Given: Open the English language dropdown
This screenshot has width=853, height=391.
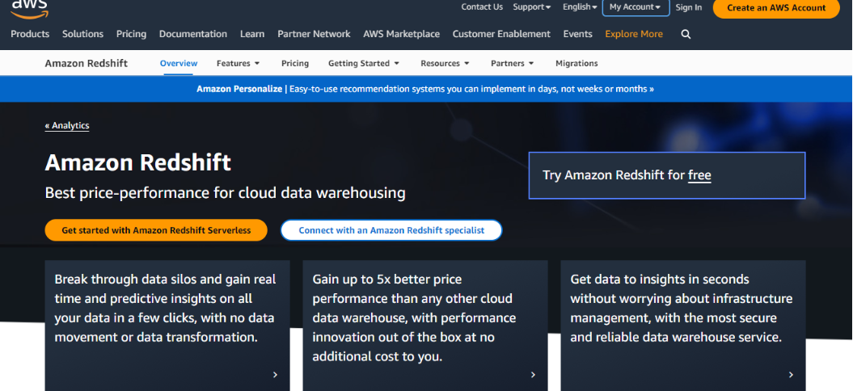Looking at the screenshot, I should [x=580, y=7].
